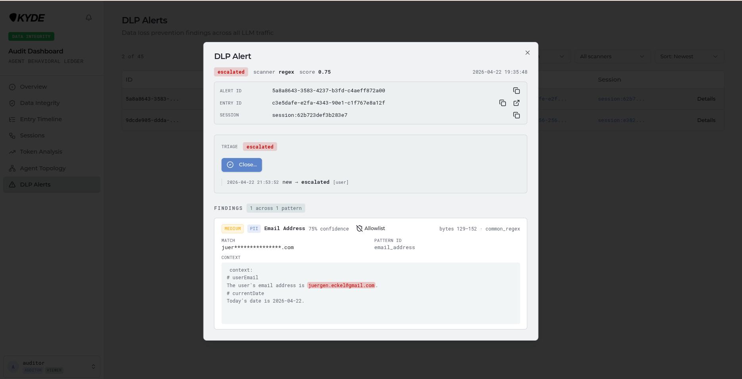This screenshot has width=742, height=379.
Task: Open Details for session:62b7 row
Action: (706, 99)
